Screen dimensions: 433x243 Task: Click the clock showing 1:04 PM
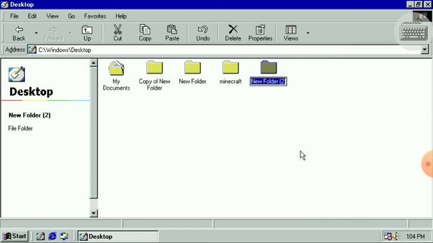point(415,236)
